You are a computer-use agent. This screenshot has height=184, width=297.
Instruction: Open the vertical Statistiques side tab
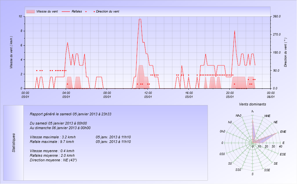14,143
